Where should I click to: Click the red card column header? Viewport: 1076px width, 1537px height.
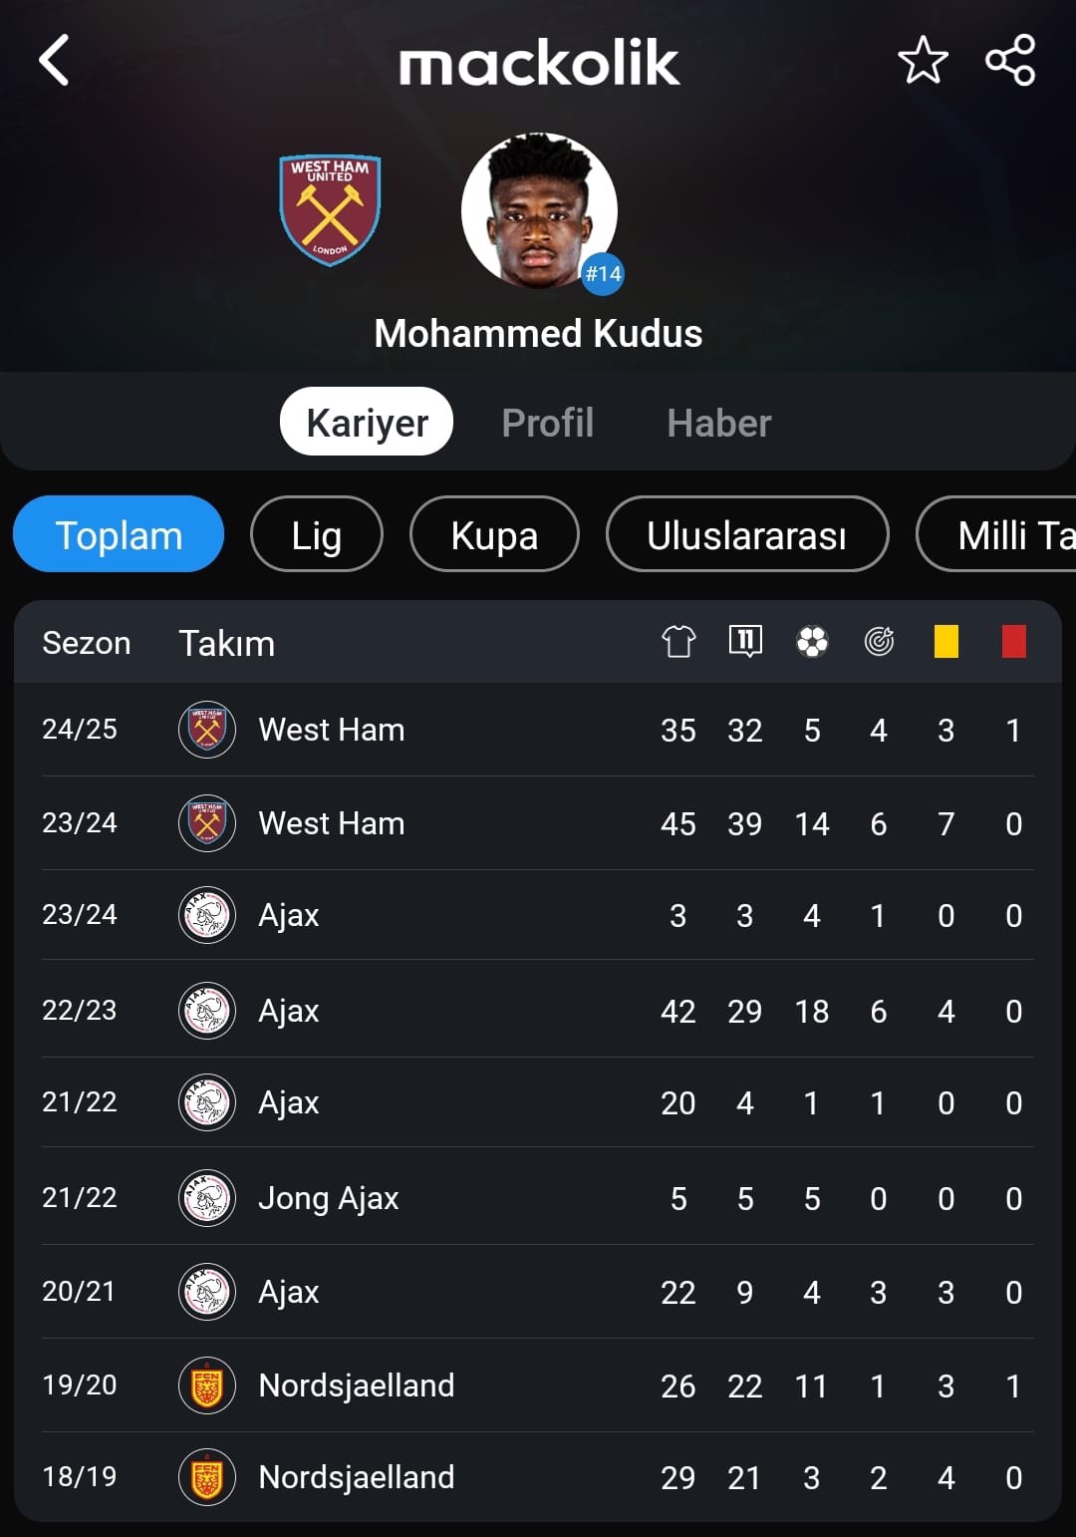tap(1013, 641)
